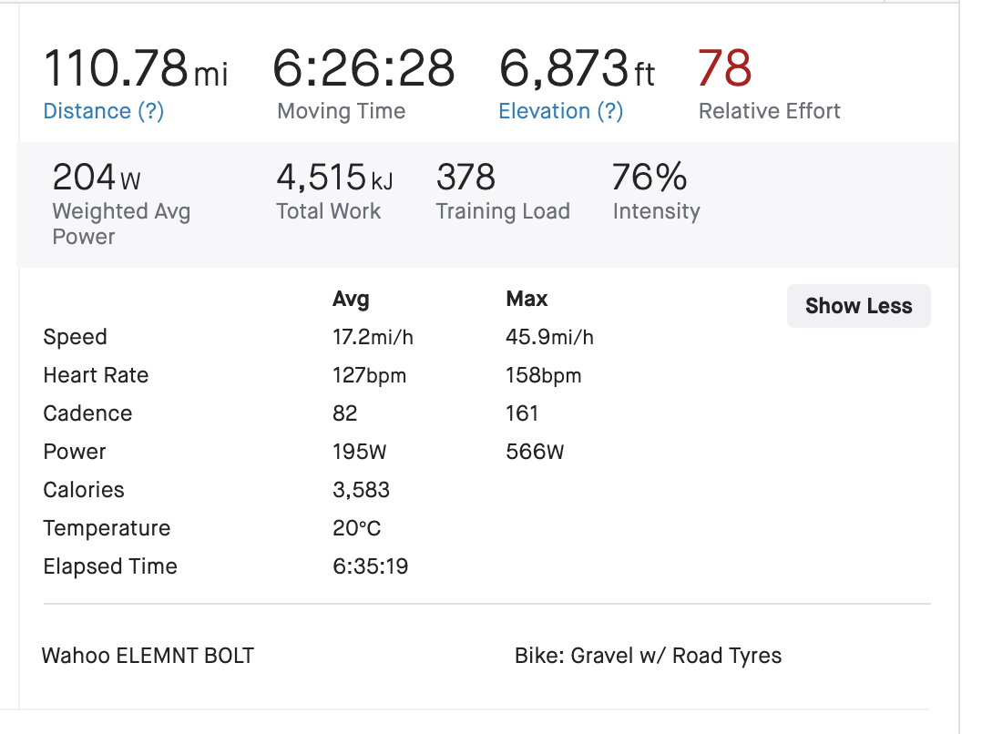Click the 6,873 ft elevation value
The width and height of the screenshot is (982, 734).
(577, 68)
